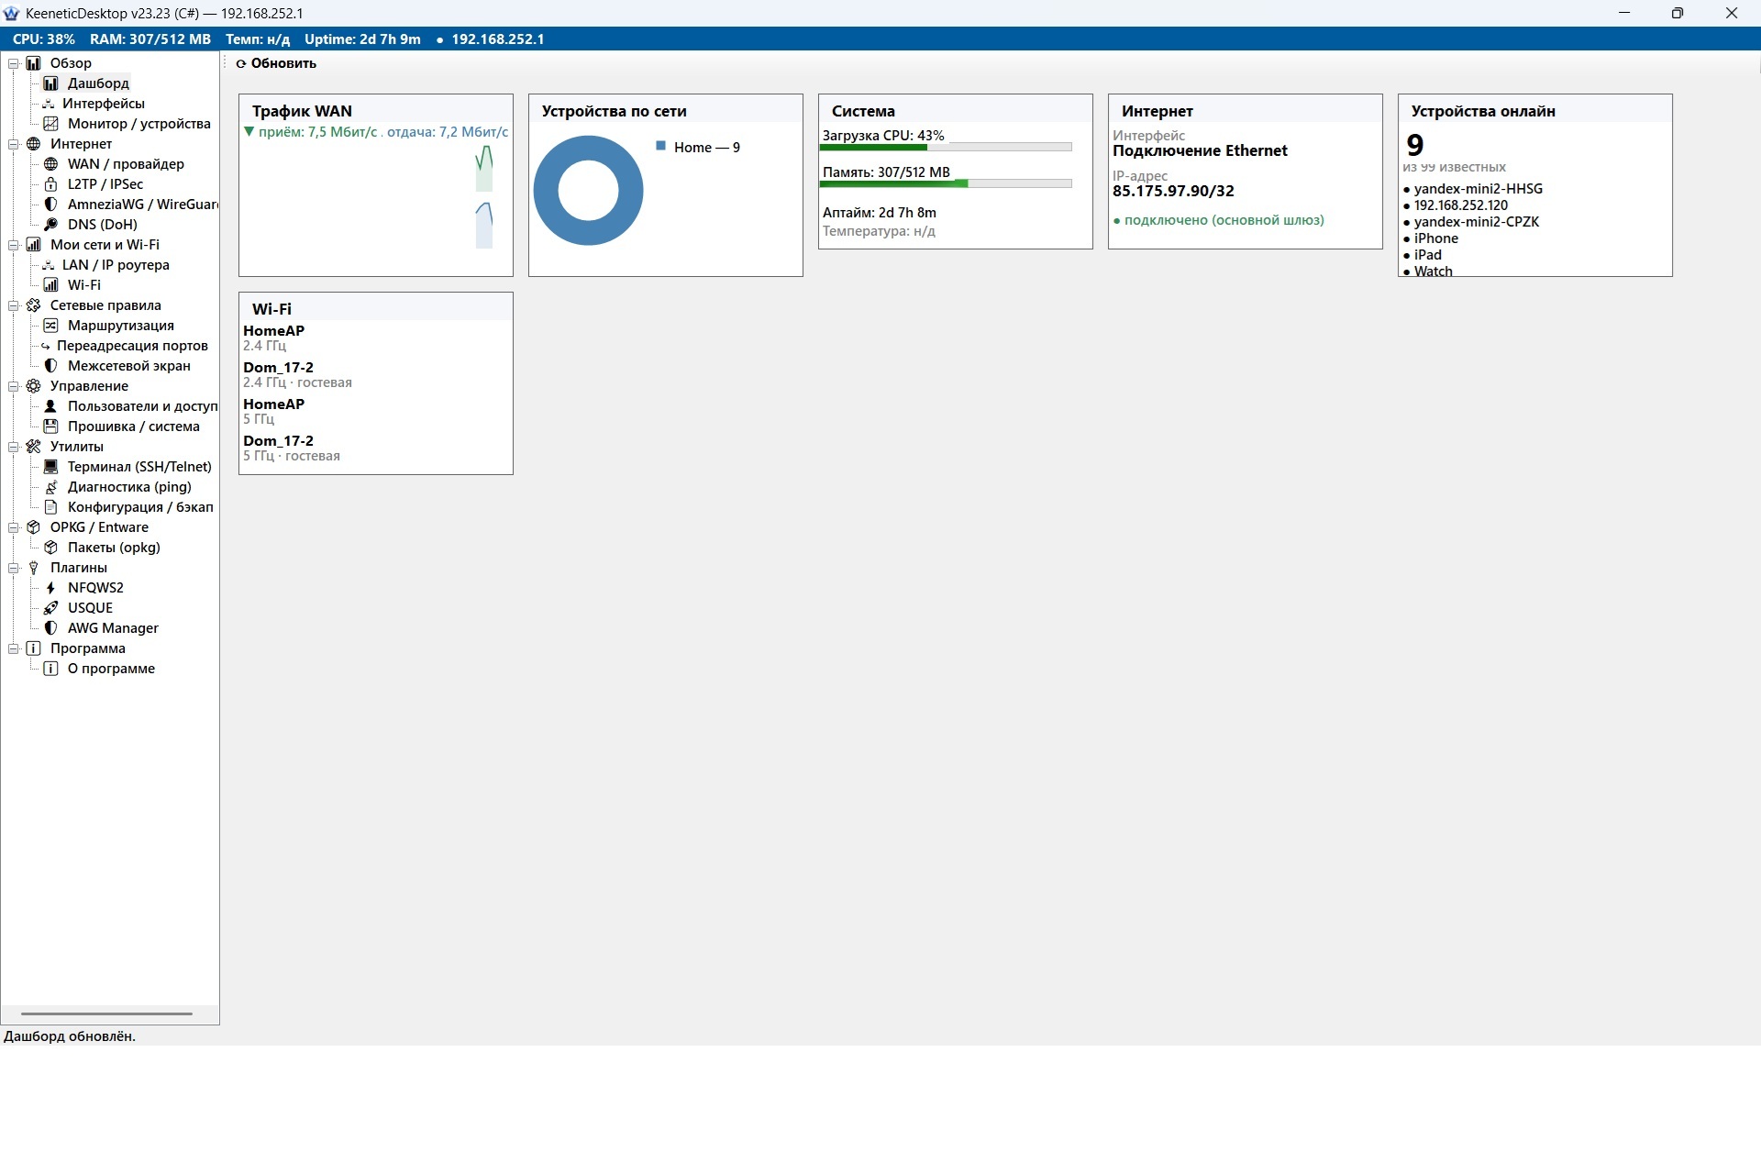The height and width of the screenshot is (1174, 1761).
Task: Click the Интерфейсы tree icon
Action: tap(49, 104)
